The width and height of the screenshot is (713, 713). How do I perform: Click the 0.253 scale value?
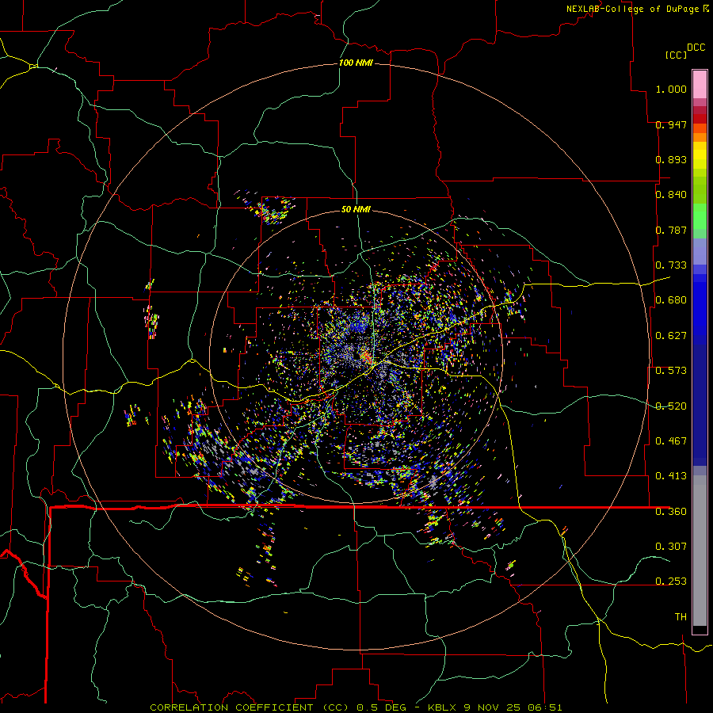point(671,581)
